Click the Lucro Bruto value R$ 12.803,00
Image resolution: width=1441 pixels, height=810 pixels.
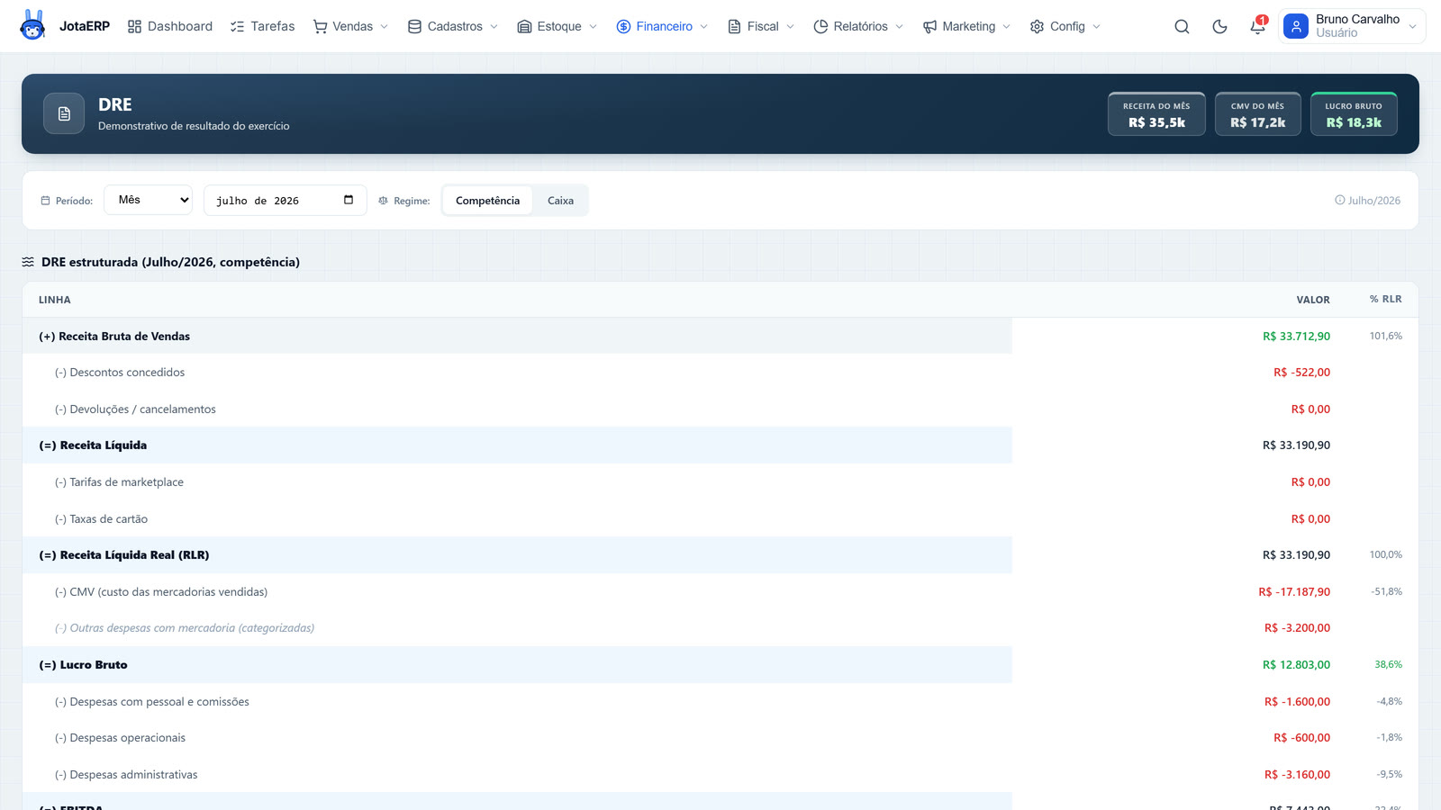tap(1296, 665)
